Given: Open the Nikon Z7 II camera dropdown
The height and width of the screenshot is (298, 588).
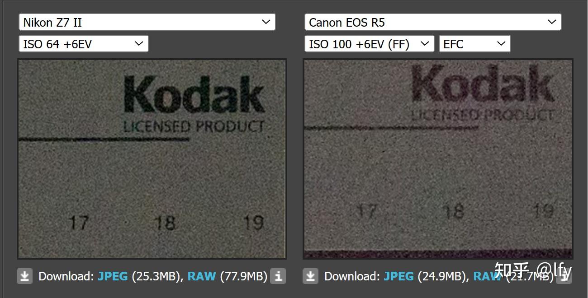Looking at the screenshot, I should point(147,22).
